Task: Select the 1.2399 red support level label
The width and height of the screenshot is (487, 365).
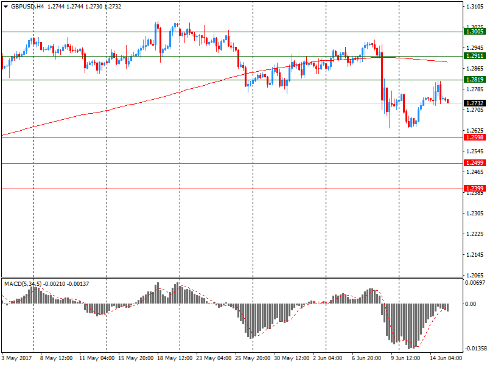Action: click(x=475, y=188)
